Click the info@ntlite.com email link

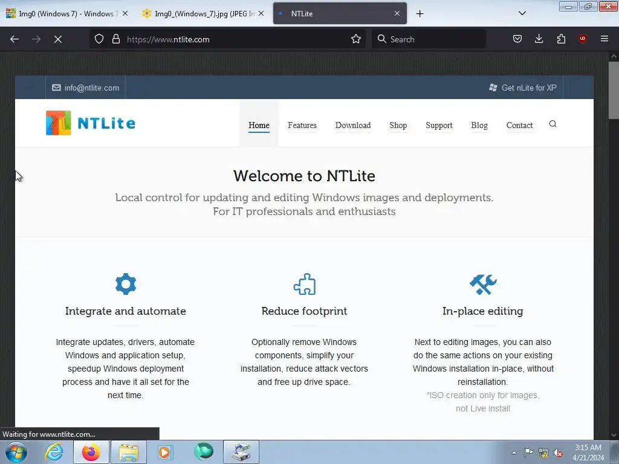pos(86,88)
